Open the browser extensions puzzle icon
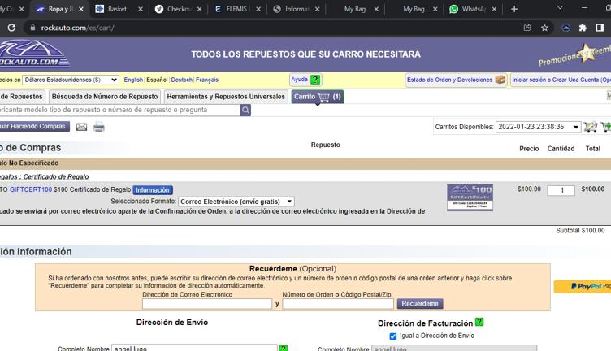The width and height of the screenshot is (611, 351). pos(583,28)
